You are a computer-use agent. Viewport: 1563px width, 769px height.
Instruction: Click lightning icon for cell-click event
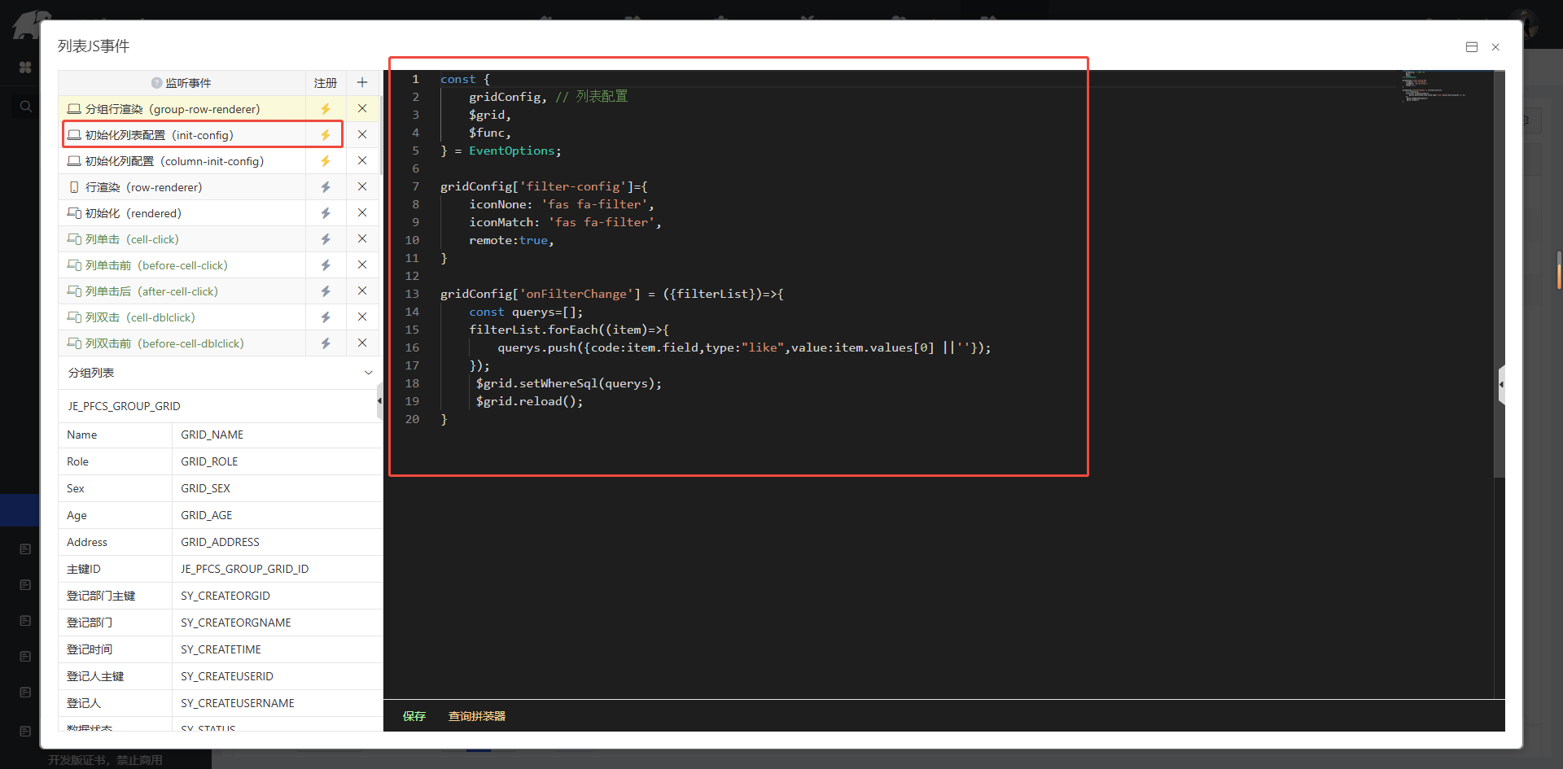[326, 239]
